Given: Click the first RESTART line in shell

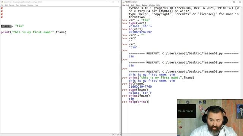Looking at the screenshot, I should coord(184,54).
